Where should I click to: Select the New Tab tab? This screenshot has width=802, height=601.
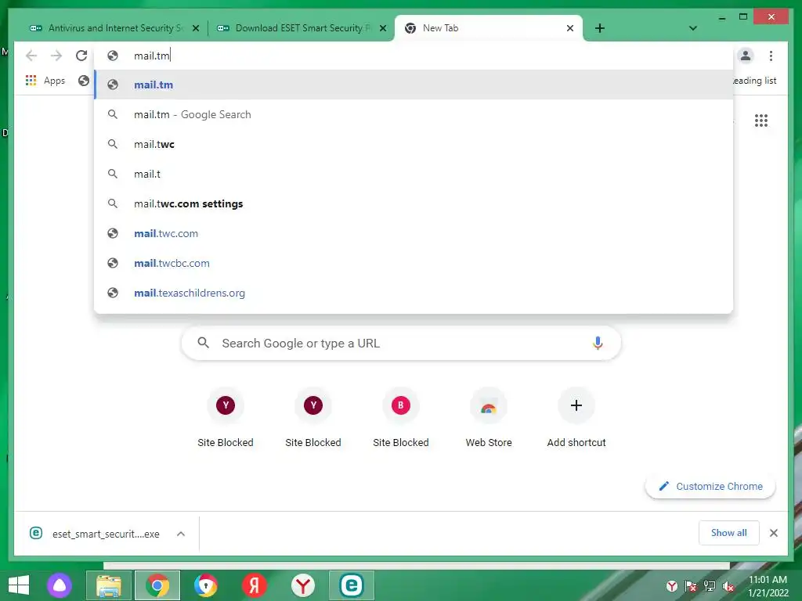coord(489,28)
